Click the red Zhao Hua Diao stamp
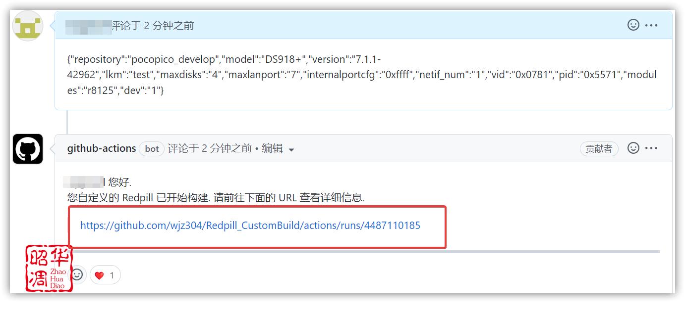Screen dimensions: 685x318 pyautogui.click(x=48, y=268)
